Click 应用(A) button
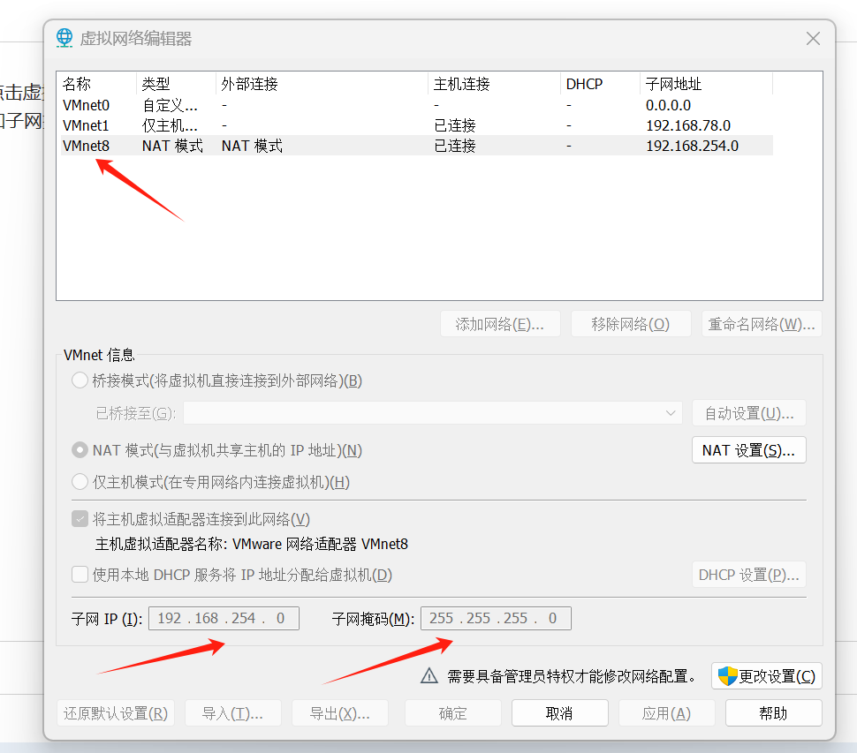This screenshot has width=857, height=753. pos(666,713)
